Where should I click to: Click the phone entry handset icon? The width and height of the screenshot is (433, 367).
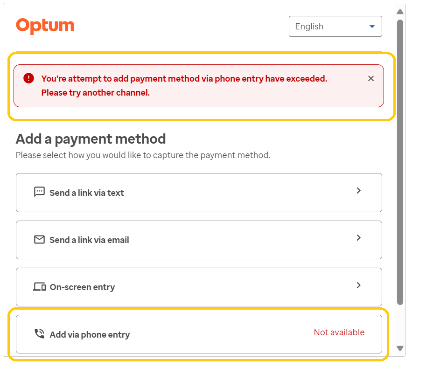click(39, 334)
